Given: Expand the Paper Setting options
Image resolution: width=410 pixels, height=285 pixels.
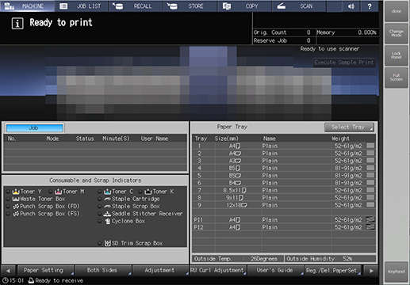Looking at the screenshot, I should point(45,270).
